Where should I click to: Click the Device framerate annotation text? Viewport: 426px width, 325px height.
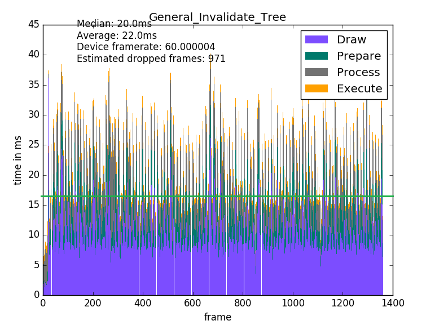[x=146, y=47]
